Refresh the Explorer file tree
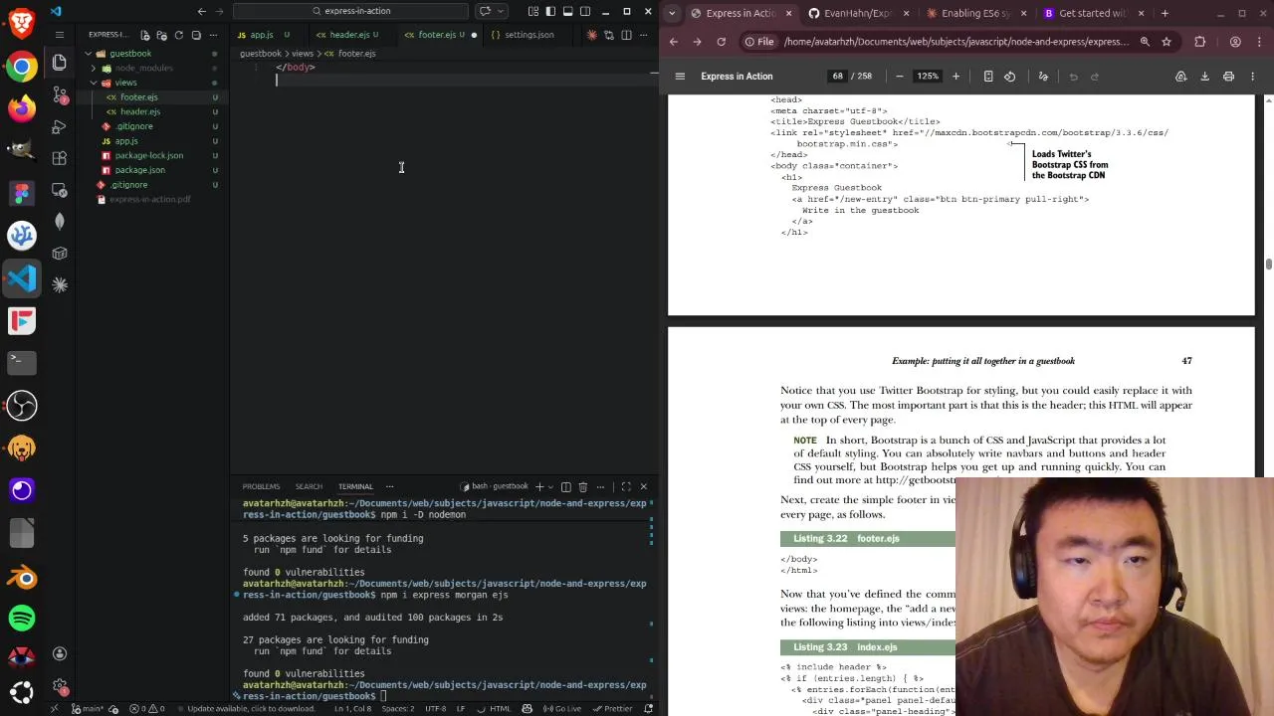 [x=179, y=35]
